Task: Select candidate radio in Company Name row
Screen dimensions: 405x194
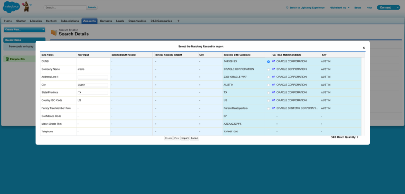Action: coord(269,69)
